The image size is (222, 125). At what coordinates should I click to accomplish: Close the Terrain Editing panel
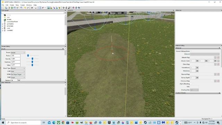[x=65, y=47]
